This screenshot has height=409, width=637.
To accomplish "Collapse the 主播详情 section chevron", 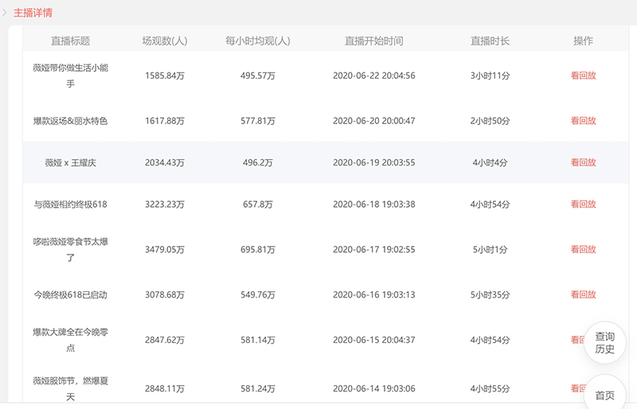I will pyautogui.click(x=5, y=13).
